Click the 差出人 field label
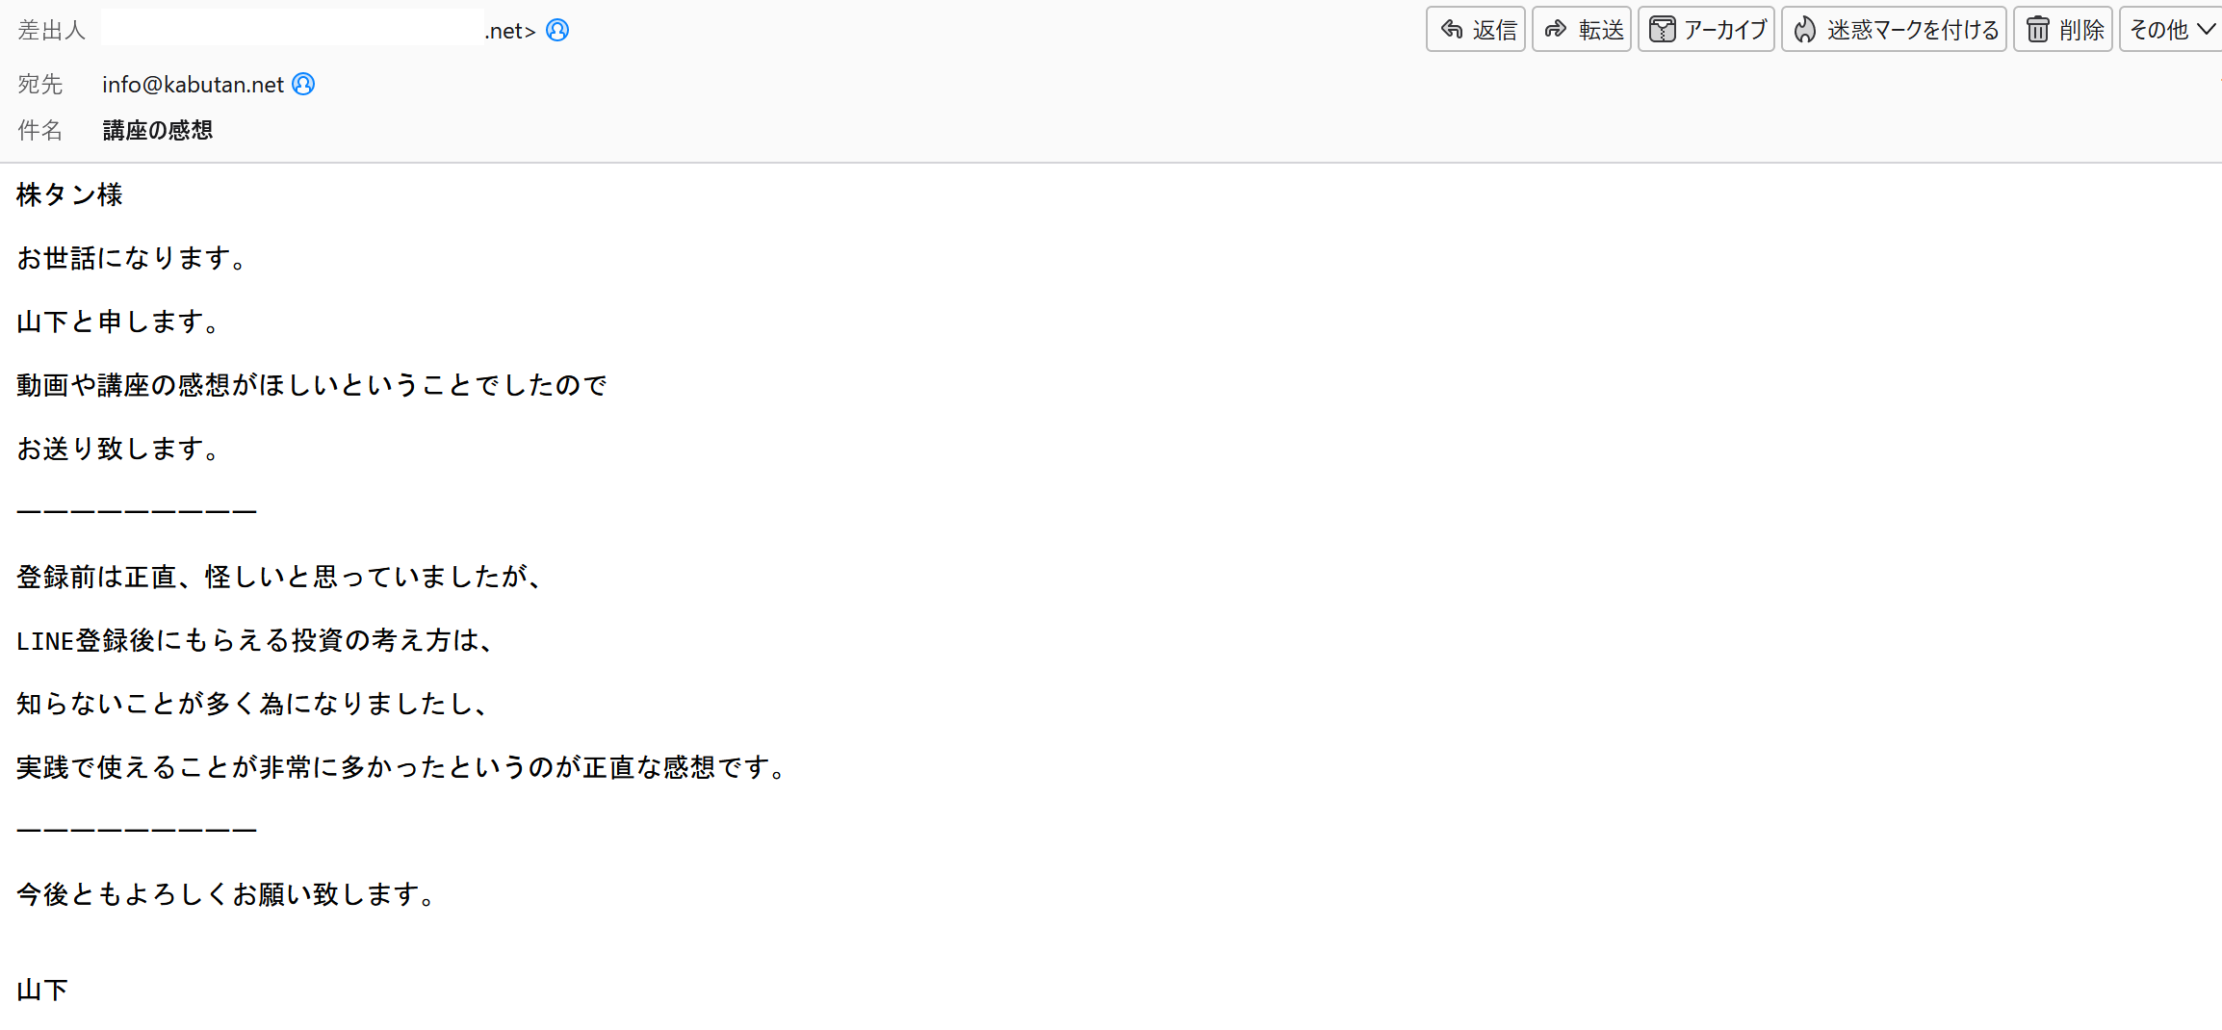2222x1030 pixels. [x=52, y=31]
